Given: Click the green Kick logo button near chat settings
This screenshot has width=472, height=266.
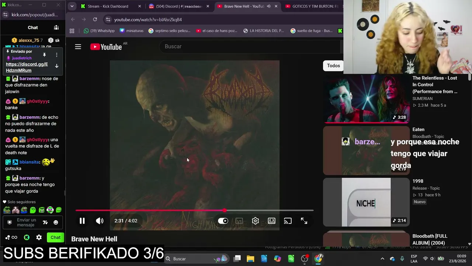Looking at the screenshot, I should coord(27,238).
